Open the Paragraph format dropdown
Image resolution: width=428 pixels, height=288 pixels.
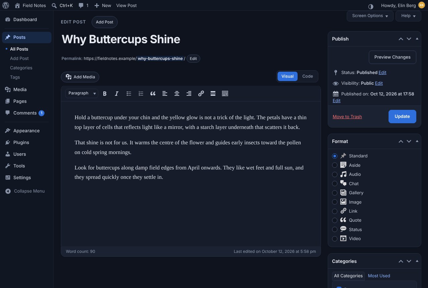coord(82,93)
